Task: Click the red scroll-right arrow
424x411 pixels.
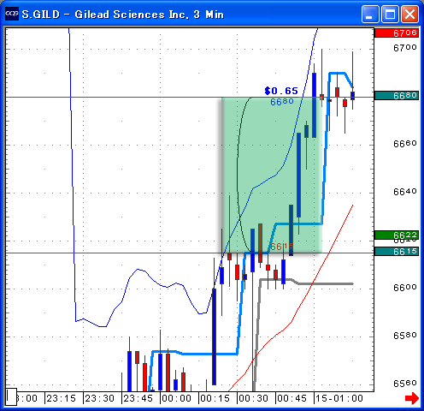Action: pos(412,398)
